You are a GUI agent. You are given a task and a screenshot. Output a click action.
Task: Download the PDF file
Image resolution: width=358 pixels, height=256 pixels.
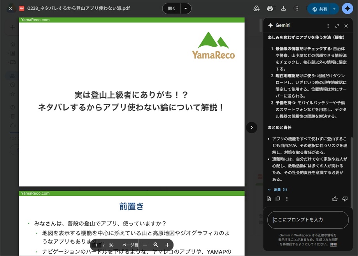pos(284,9)
